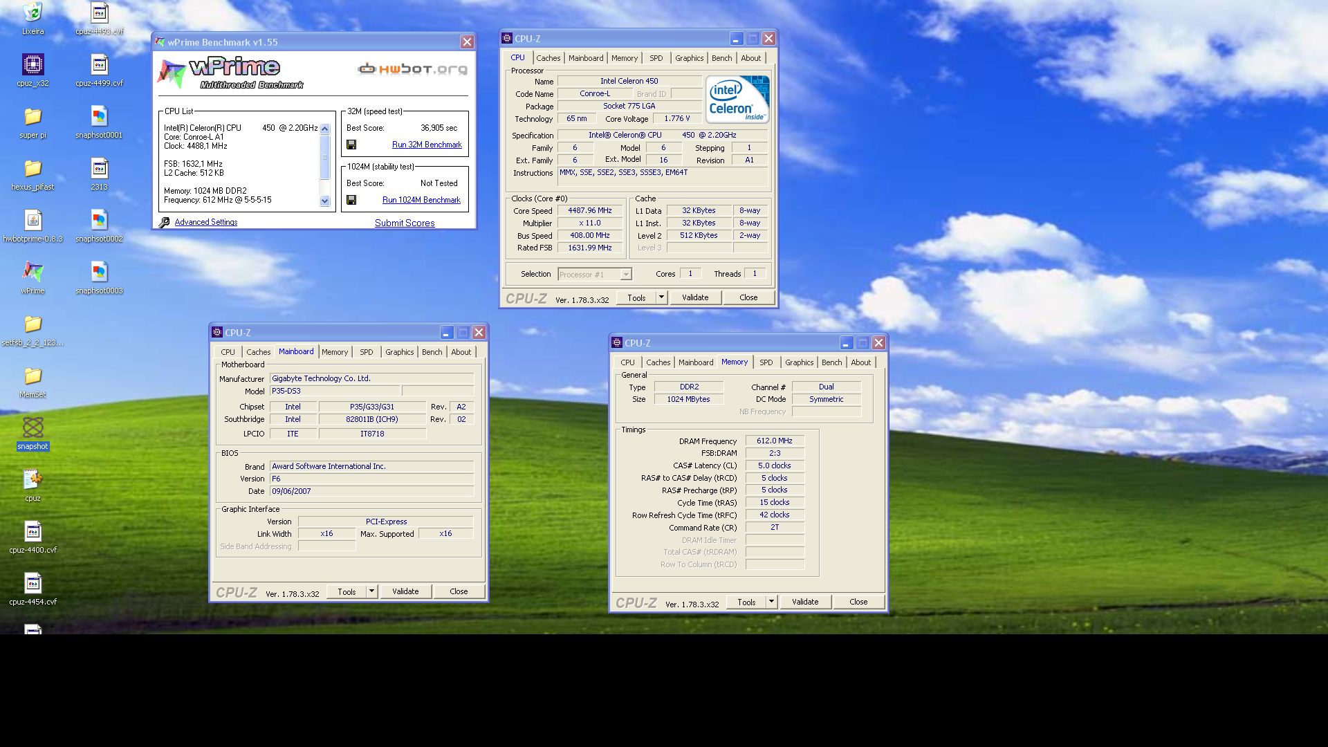Open the Graphics tab in Memory CPU-Z window
This screenshot has height=747, width=1328.
799,362
